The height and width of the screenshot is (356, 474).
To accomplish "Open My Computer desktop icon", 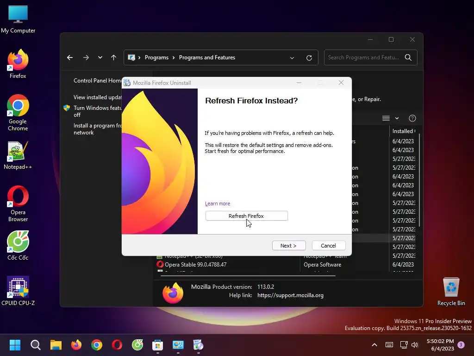I will (18, 19).
